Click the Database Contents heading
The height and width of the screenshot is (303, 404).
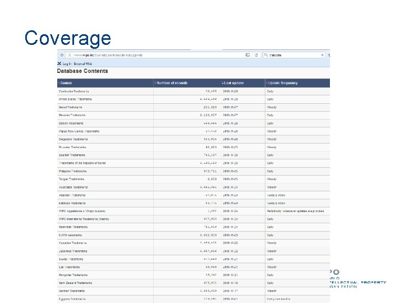pyautogui.click(x=82, y=71)
